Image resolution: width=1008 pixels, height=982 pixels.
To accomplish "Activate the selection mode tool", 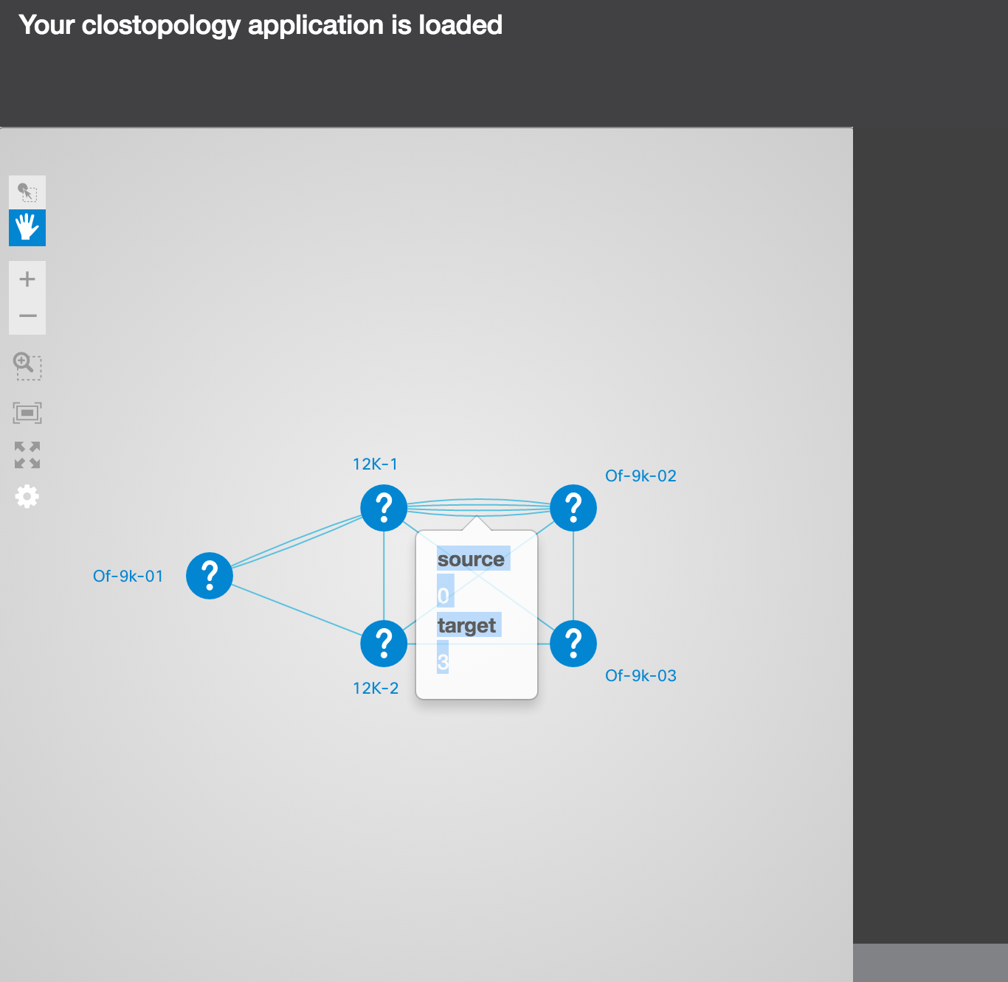I will (x=27, y=192).
